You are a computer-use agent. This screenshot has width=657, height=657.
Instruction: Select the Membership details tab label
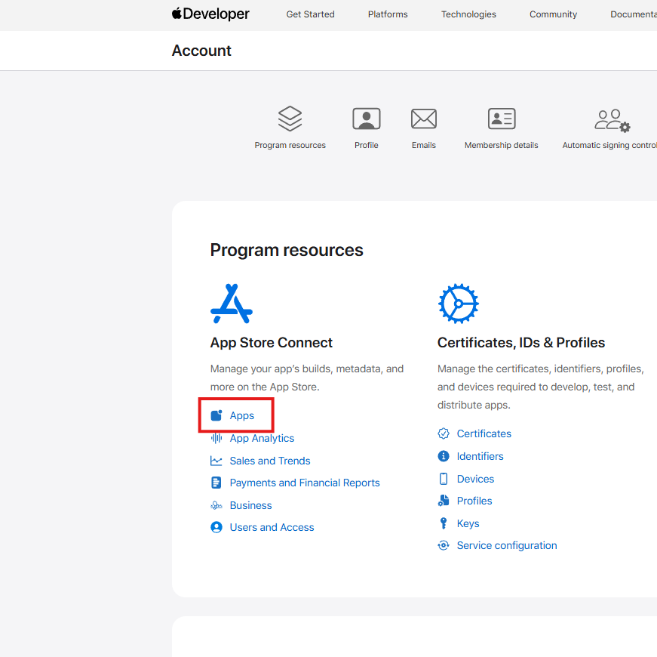coord(501,145)
